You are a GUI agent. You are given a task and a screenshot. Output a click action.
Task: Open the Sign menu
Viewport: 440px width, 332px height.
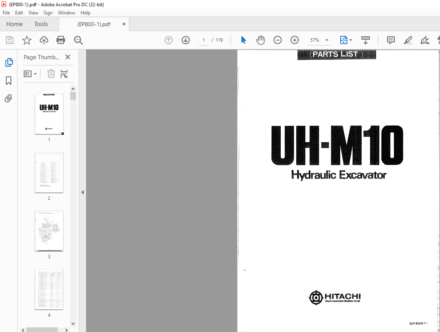click(48, 13)
